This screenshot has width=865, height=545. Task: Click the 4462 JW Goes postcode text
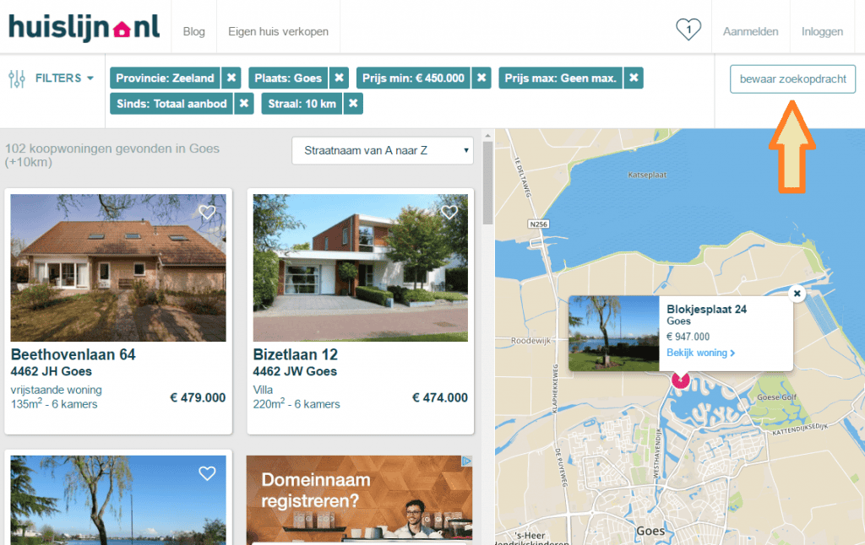(295, 371)
